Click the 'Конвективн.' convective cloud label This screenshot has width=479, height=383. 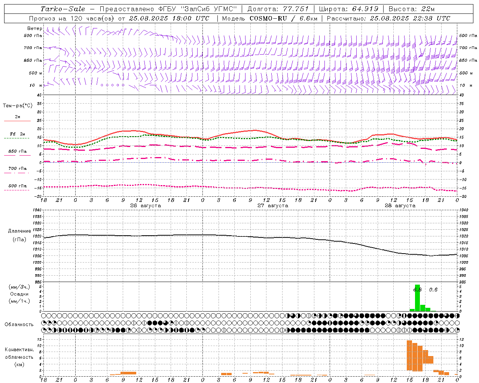coord(19,350)
